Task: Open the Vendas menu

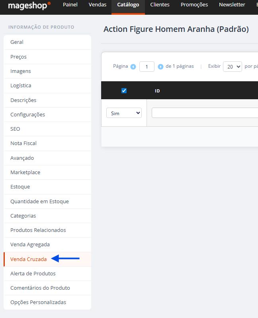Action: click(98, 5)
